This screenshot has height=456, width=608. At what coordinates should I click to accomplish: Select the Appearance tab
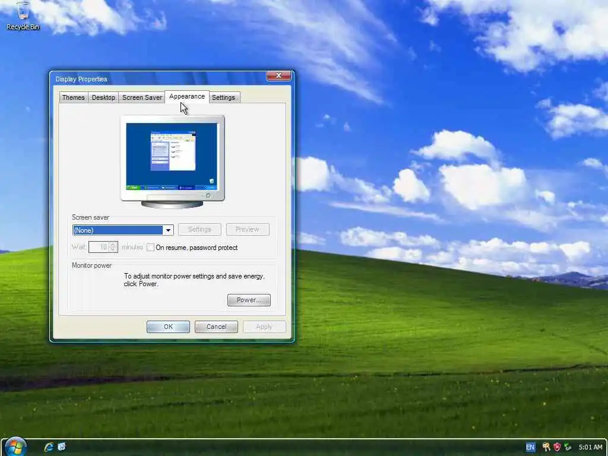(187, 97)
